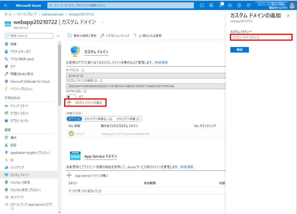Screen dimensions: 297x214
Task: Collapse the left menu with double chevron
Action: [58, 36]
